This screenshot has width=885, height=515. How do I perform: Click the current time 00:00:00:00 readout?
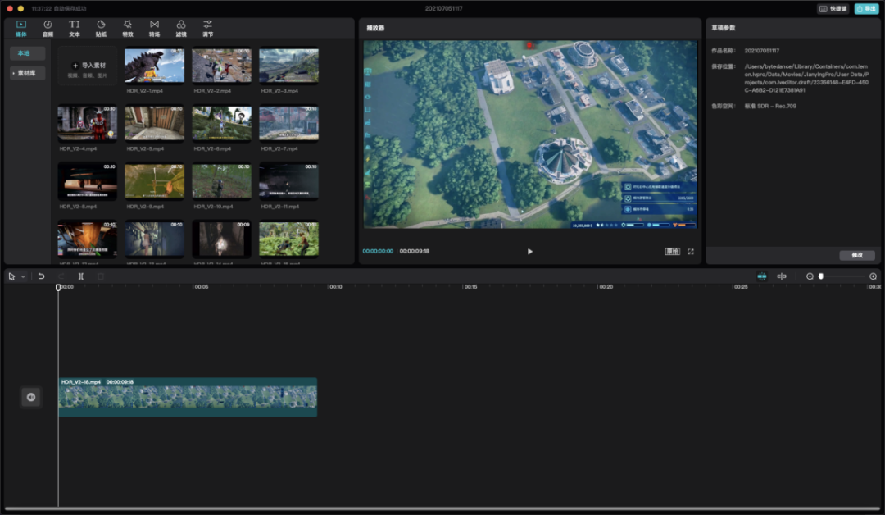[378, 251]
